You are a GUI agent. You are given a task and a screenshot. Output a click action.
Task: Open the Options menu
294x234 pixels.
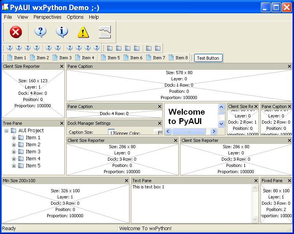pos(75,17)
